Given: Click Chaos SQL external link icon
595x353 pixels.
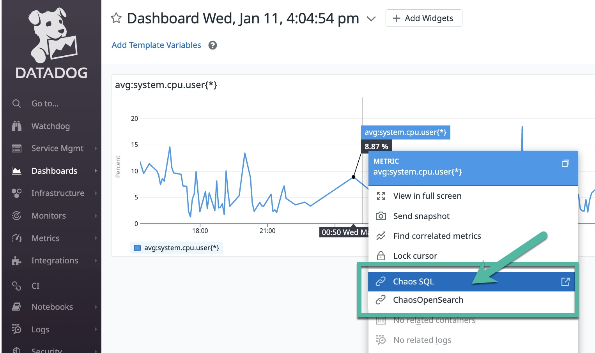Looking at the screenshot, I should point(565,282).
